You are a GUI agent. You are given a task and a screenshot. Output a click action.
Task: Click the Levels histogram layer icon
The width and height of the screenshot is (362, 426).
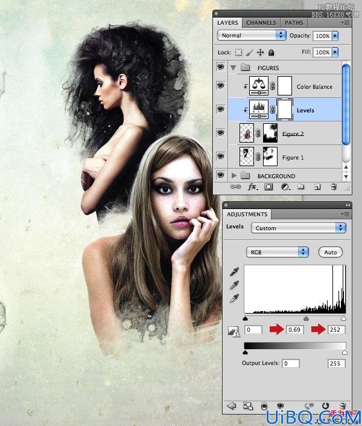pyautogui.click(x=259, y=109)
